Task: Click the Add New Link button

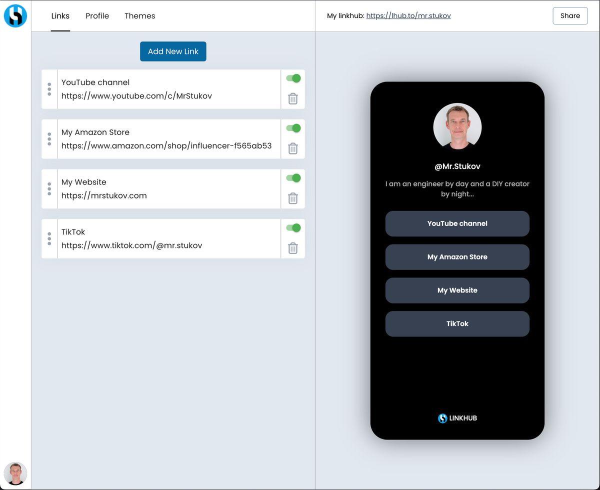Action: point(173,51)
